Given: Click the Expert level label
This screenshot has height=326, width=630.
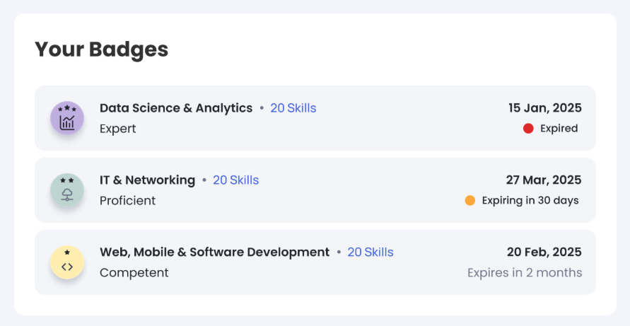Looking at the screenshot, I should coord(118,129).
